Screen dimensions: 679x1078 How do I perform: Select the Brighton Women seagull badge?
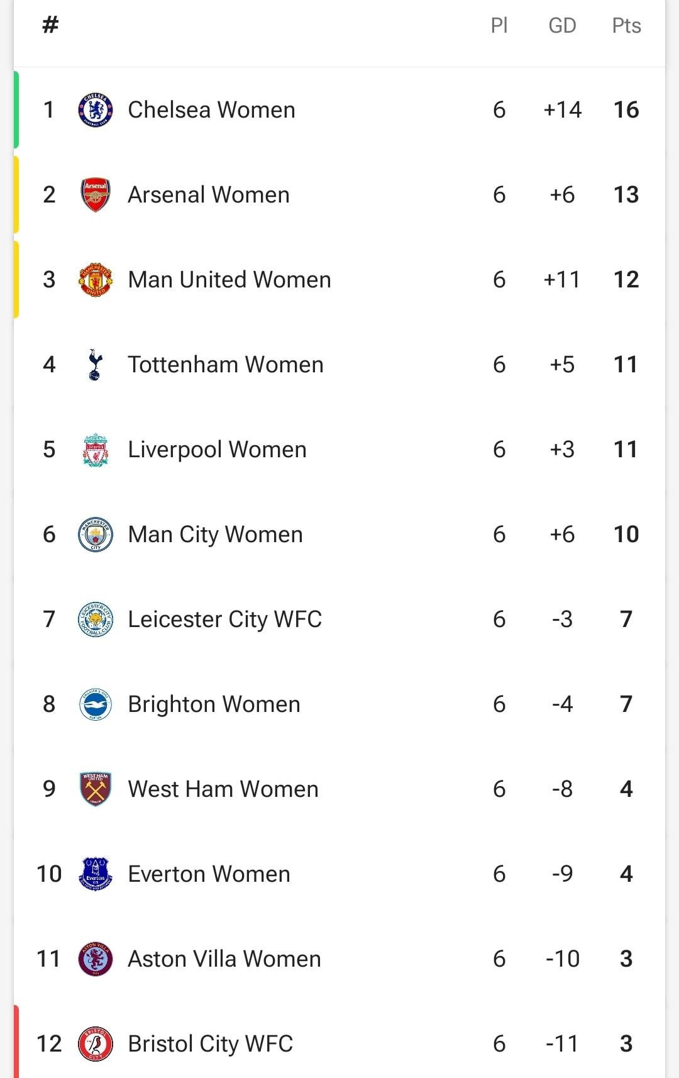click(96, 704)
